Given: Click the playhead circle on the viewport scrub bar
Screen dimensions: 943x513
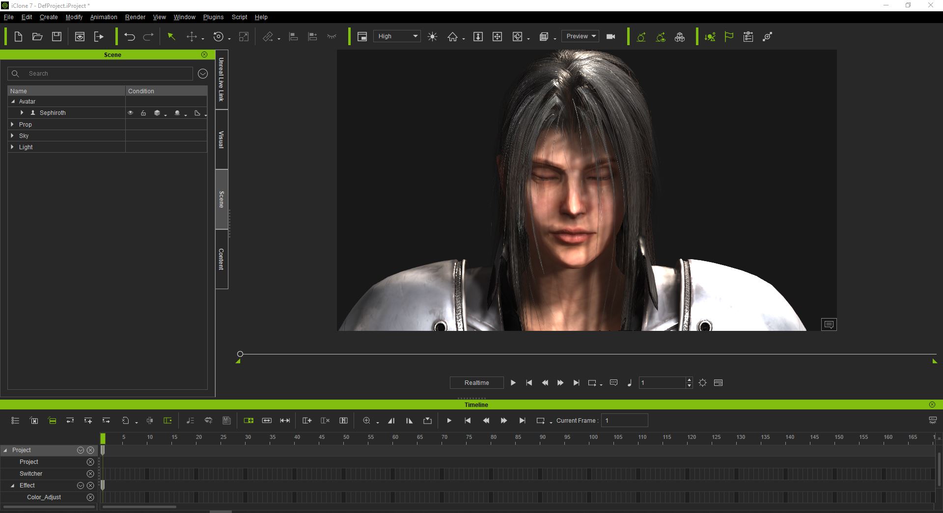Looking at the screenshot, I should click(240, 354).
